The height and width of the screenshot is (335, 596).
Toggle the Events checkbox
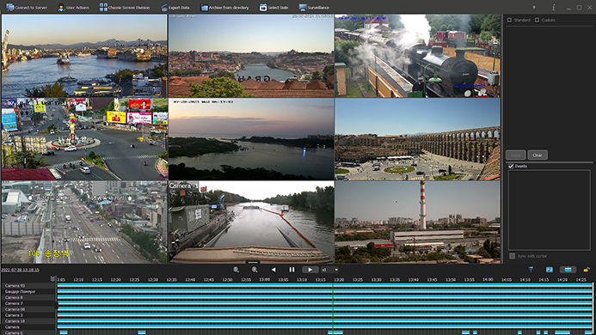coord(511,166)
